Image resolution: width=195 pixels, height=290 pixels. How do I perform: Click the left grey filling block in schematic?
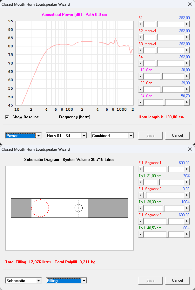(21, 208)
